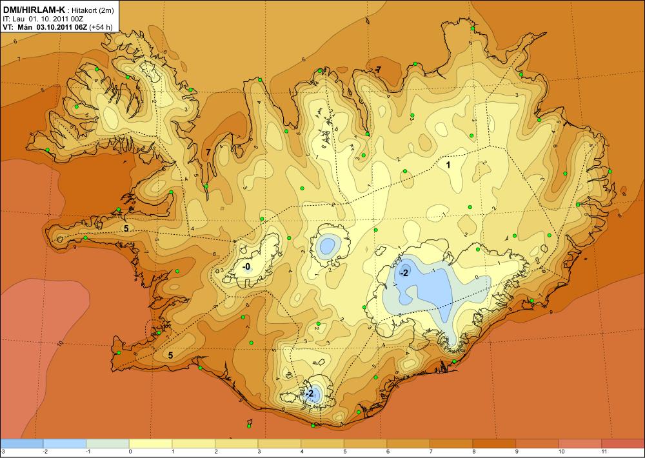Click the bold "-0" label on Langjökull glacier
This screenshot has width=645, height=458.
[247, 268]
